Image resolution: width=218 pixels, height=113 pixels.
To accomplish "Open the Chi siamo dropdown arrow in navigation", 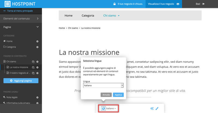I will pyautogui.click(x=119, y=16).
